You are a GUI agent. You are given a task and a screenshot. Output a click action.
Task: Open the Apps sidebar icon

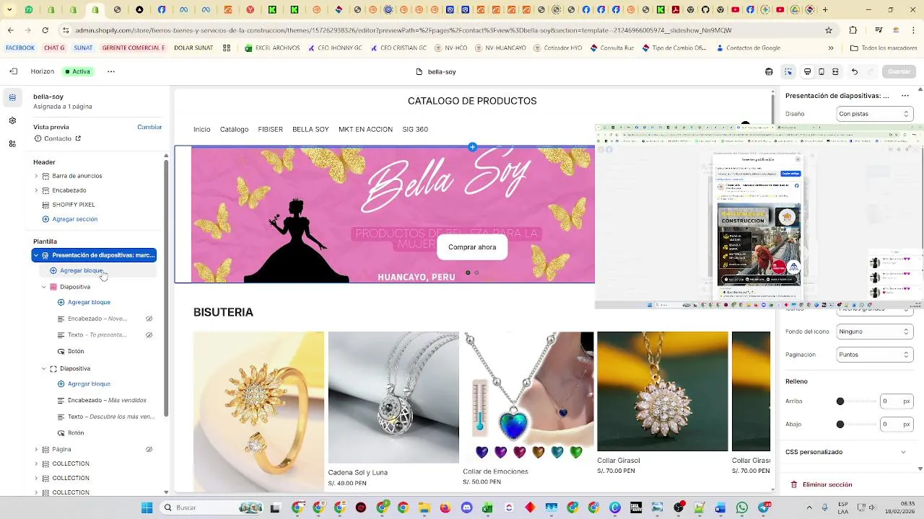tap(12, 143)
